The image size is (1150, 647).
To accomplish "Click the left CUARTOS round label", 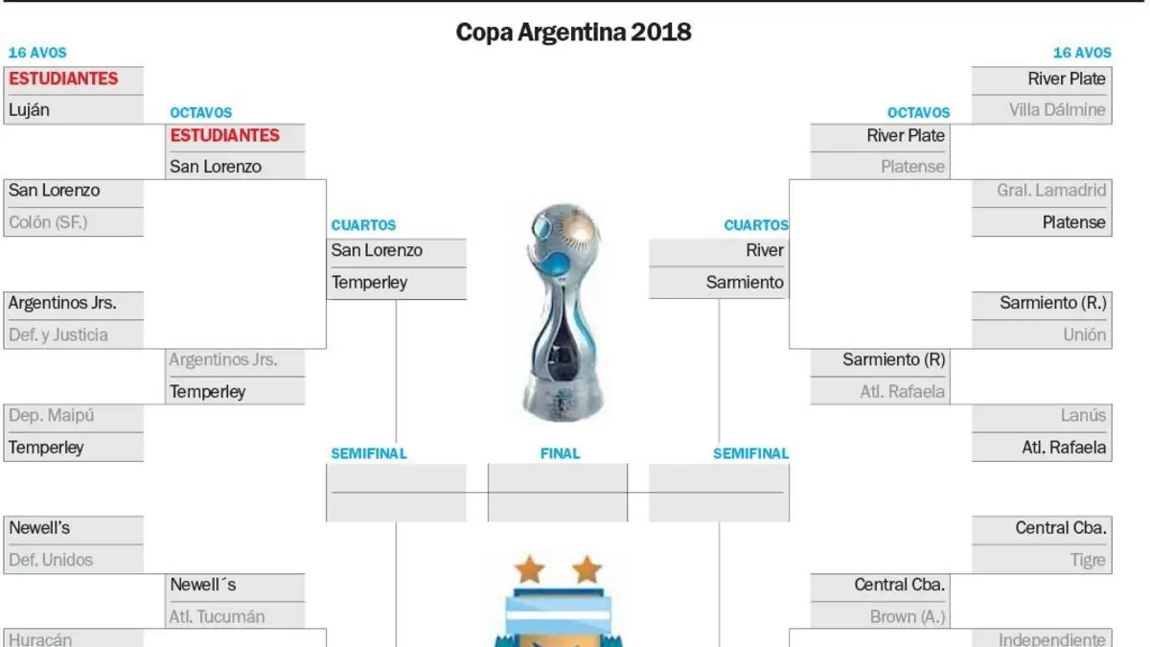I will pos(363,225).
